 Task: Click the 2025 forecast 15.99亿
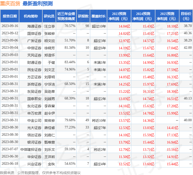point(172,113)
